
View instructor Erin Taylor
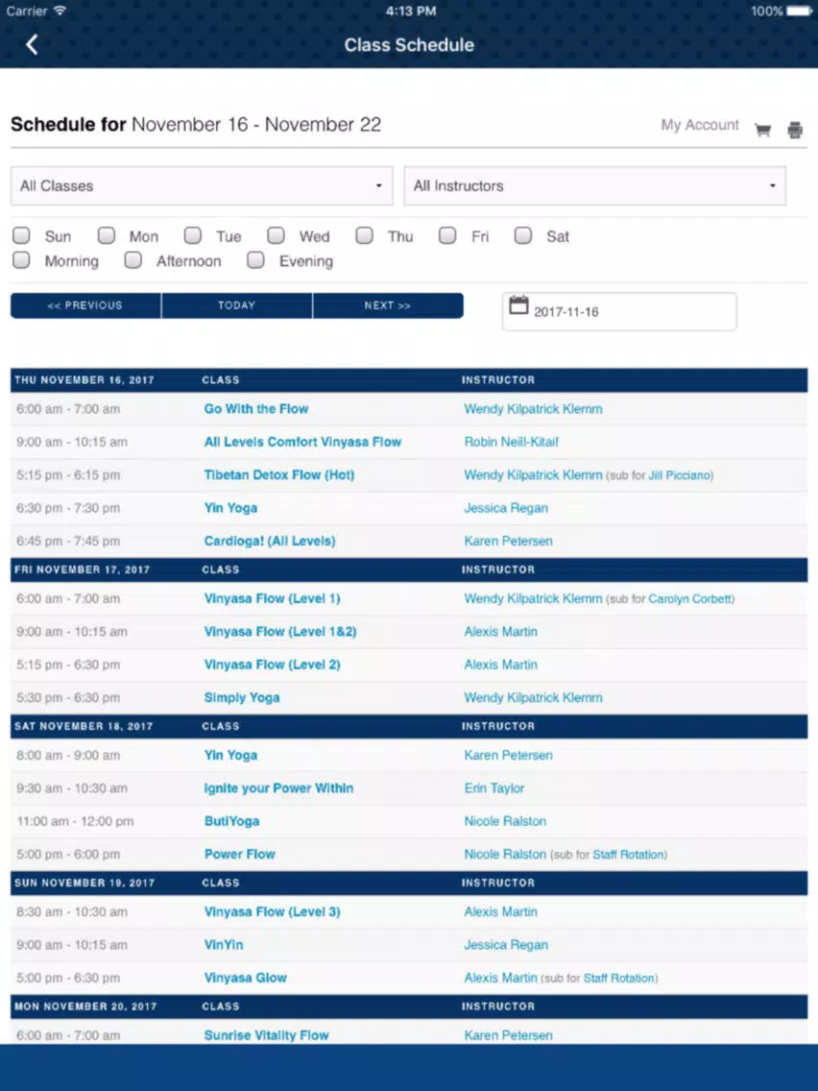493,788
